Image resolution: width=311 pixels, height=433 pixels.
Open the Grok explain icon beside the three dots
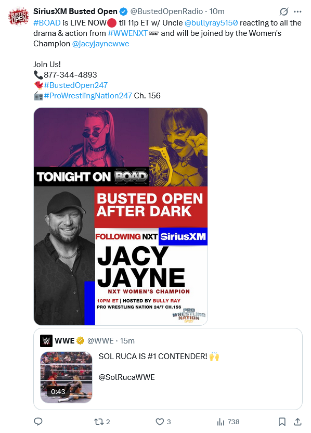click(283, 11)
